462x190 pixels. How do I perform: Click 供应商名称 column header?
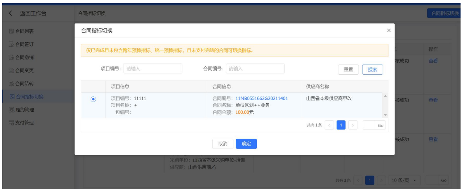pyautogui.click(x=318, y=87)
